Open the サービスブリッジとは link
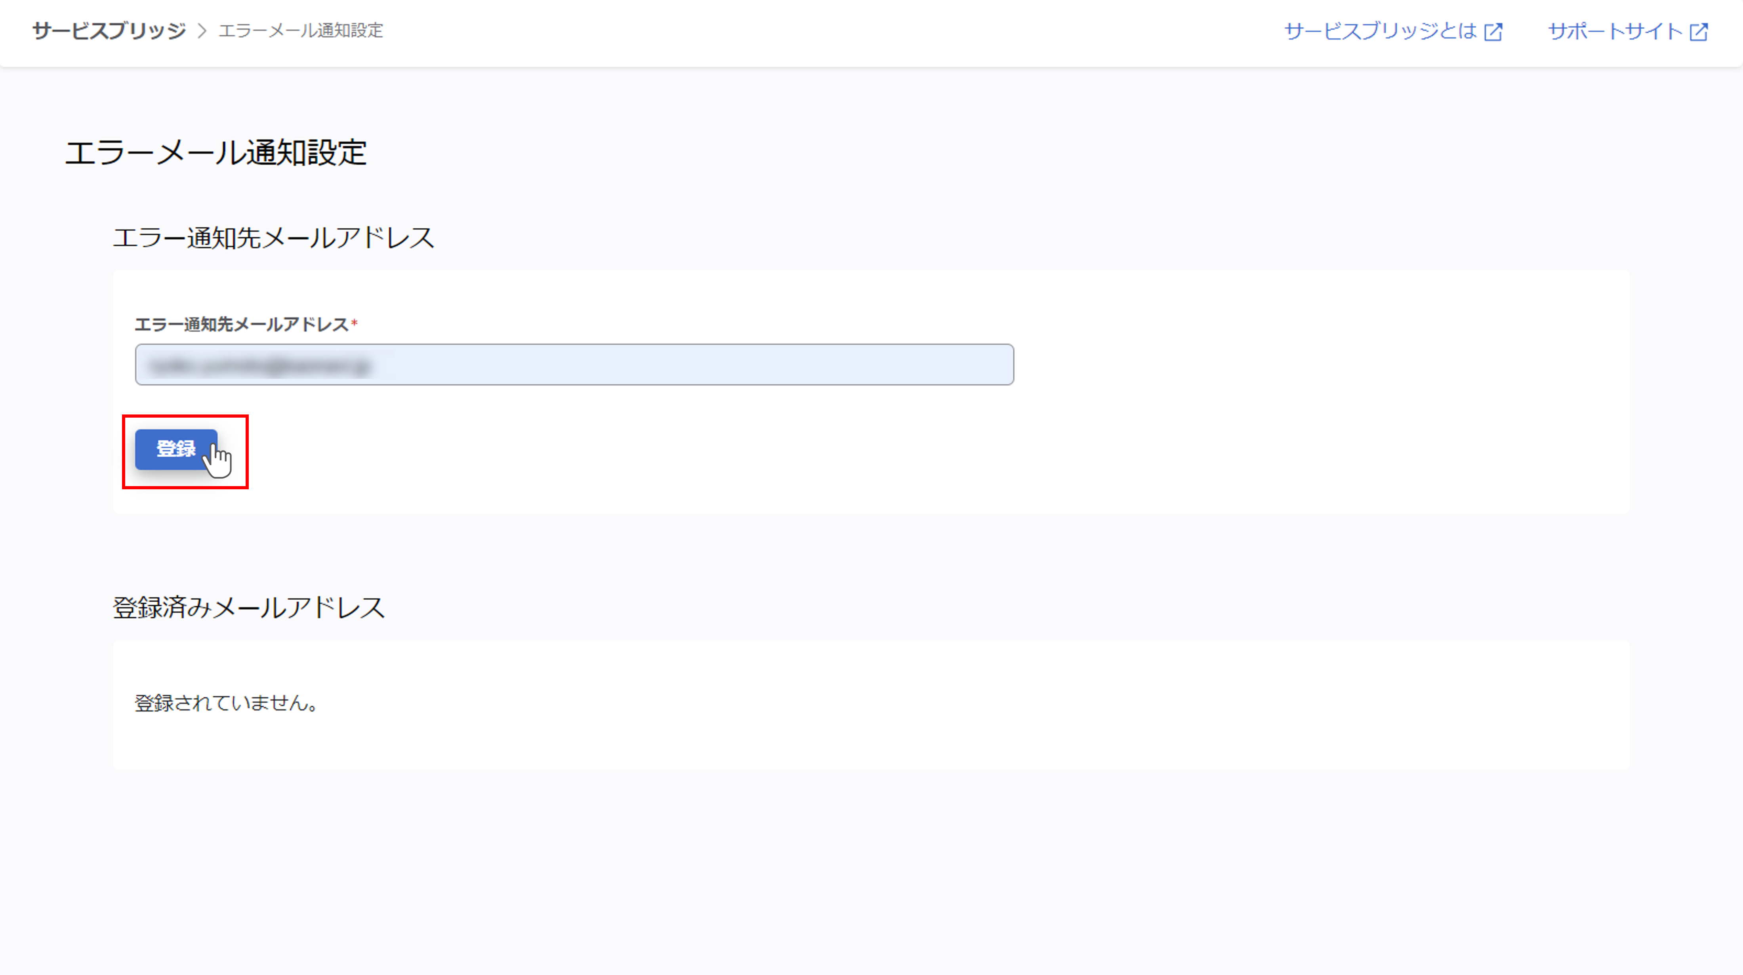This screenshot has width=1743, height=975. pos(1380,31)
